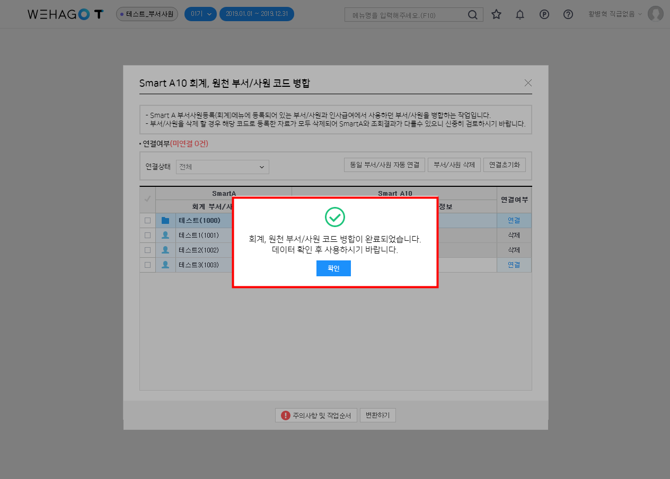Expand the 01기 period dropdown
This screenshot has height=479, width=670.
[x=200, y=14]
